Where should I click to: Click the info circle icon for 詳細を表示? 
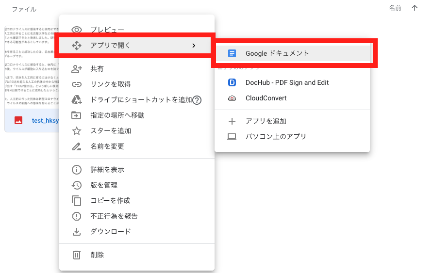coord(77,170)
